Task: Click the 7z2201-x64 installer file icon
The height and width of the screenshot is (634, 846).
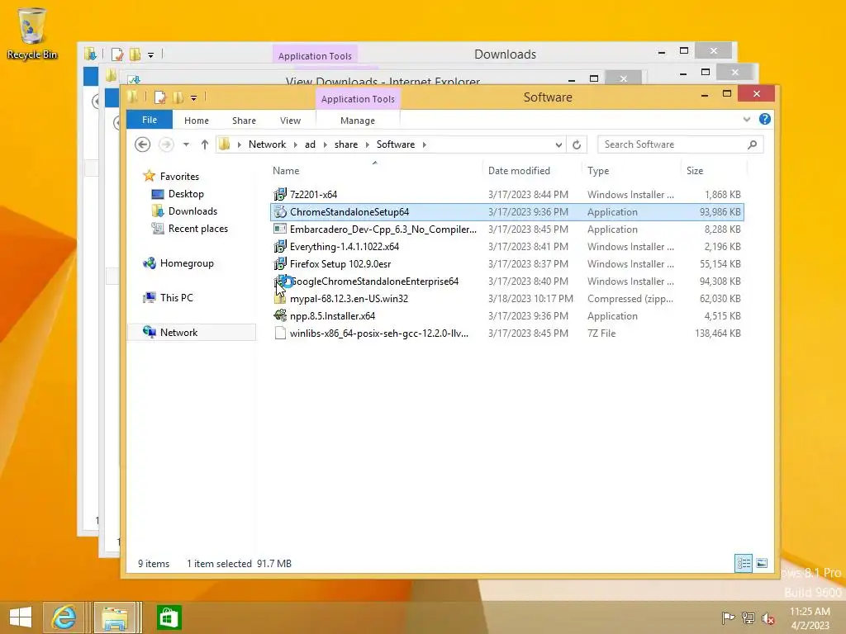Action: coord(280,195)
